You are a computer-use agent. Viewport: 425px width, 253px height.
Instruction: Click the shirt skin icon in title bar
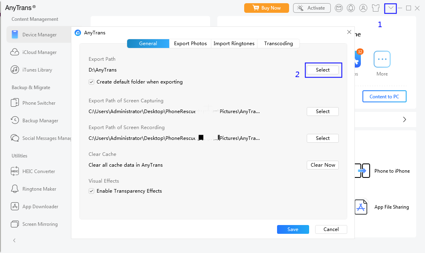point(376,8)
